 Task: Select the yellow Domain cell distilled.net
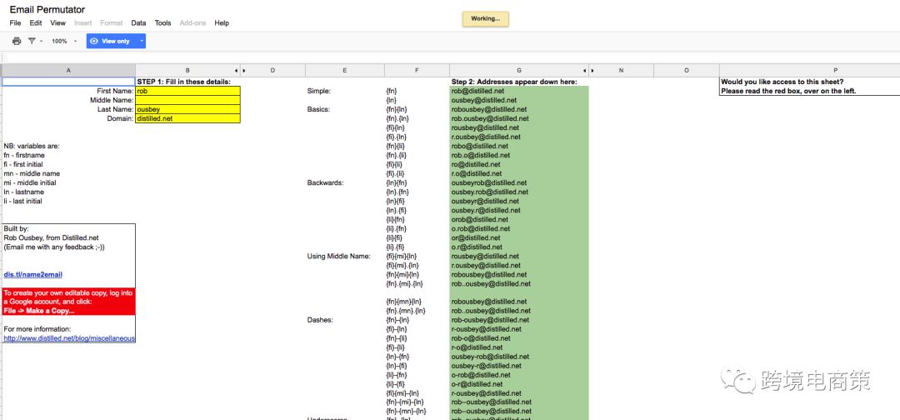coord(187,118)
